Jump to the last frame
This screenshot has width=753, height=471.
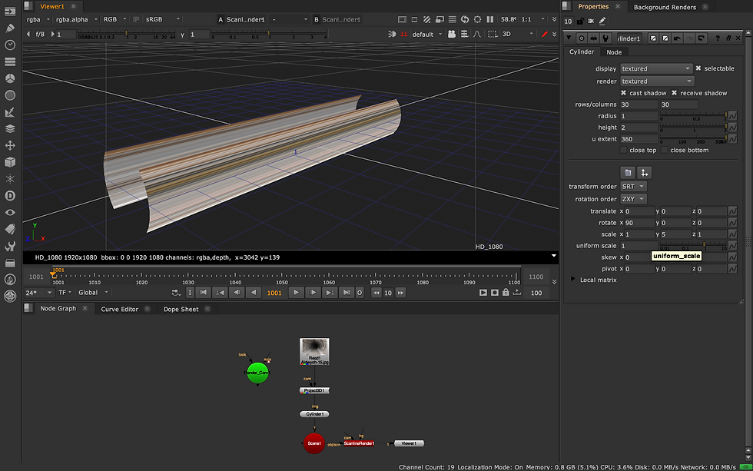[345, 293]
